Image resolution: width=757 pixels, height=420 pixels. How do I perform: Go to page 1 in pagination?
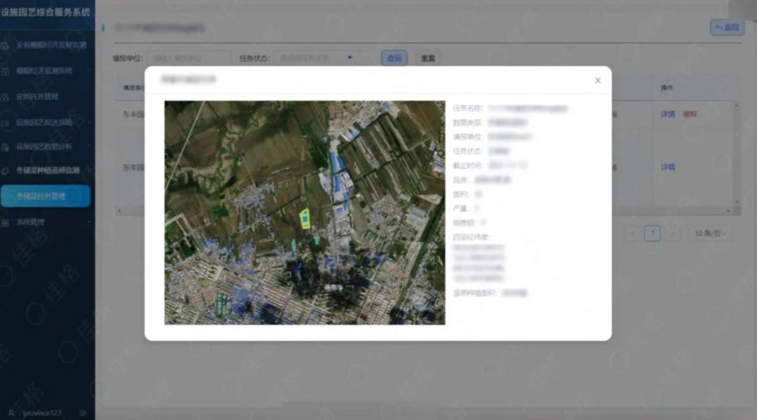(x=652, y=233)
